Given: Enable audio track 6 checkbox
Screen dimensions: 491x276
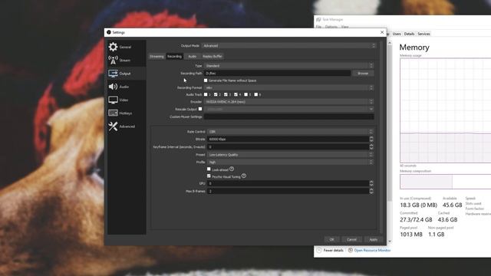Looking at the screenshot, I should point(255,94).
